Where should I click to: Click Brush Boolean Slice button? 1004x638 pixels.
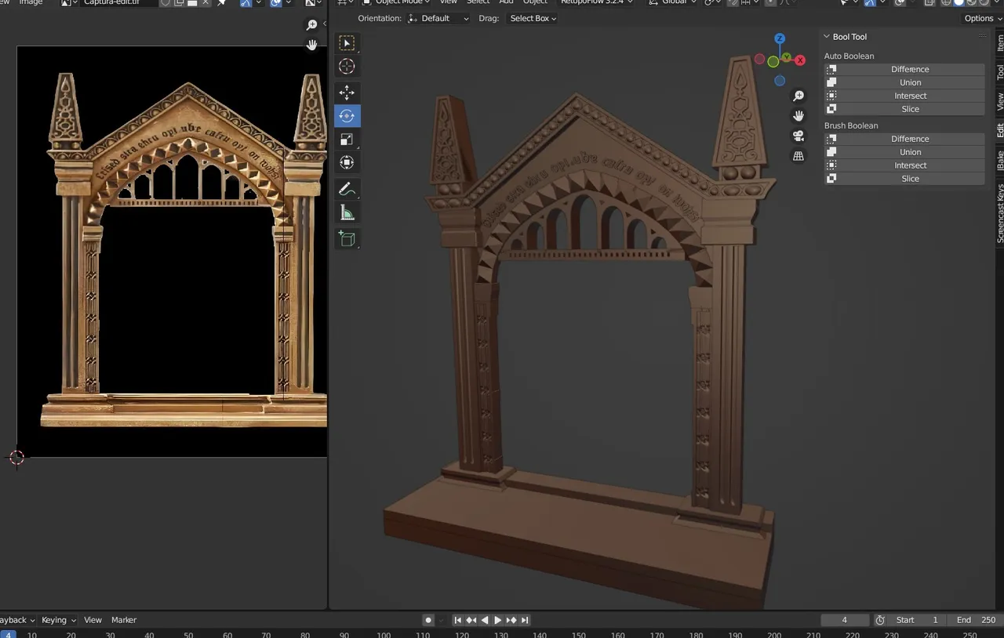tap(904, 179)
